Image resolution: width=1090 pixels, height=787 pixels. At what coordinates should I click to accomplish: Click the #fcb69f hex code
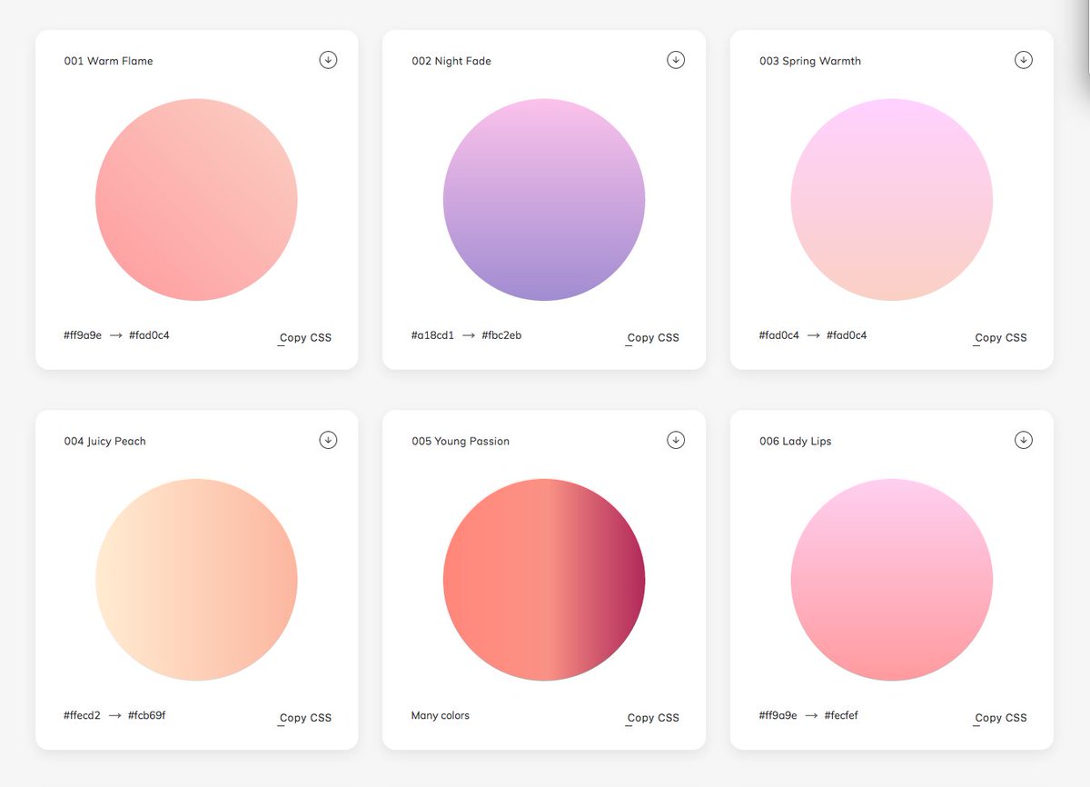point(146,715)
